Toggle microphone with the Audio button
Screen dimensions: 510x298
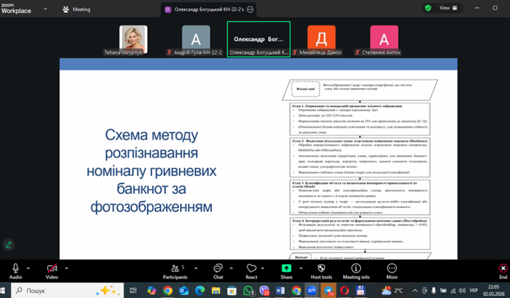(15, 268)
